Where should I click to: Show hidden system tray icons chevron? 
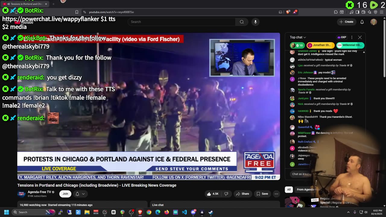pos(348,212)
